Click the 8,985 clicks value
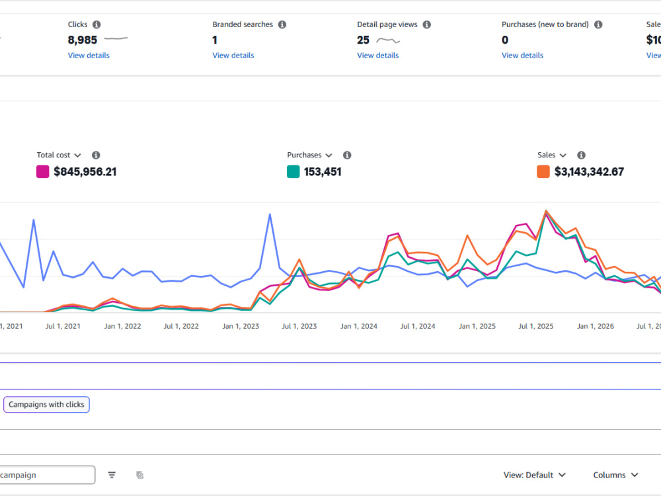Image resolution: width=661 pixels, height=496 pixels. coord(82,40)
